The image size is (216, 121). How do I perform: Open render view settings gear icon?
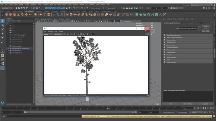pos(148,34)
